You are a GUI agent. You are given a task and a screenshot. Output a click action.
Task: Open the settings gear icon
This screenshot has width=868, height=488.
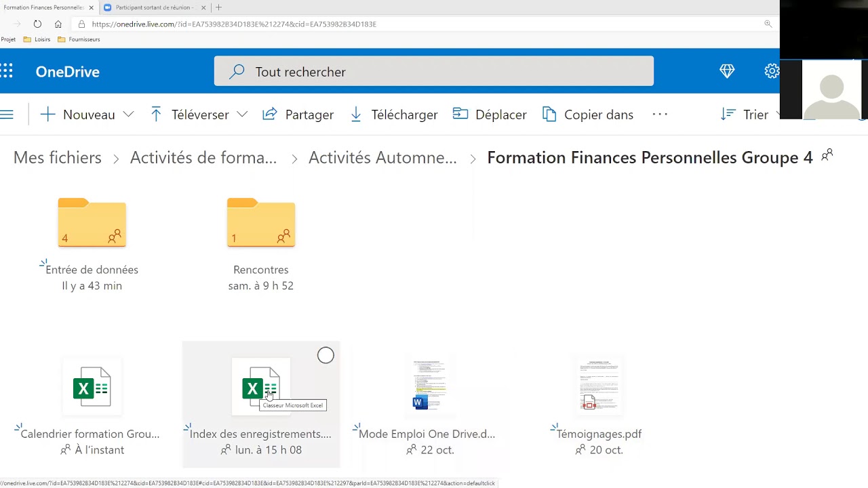[x=772, y=71]
